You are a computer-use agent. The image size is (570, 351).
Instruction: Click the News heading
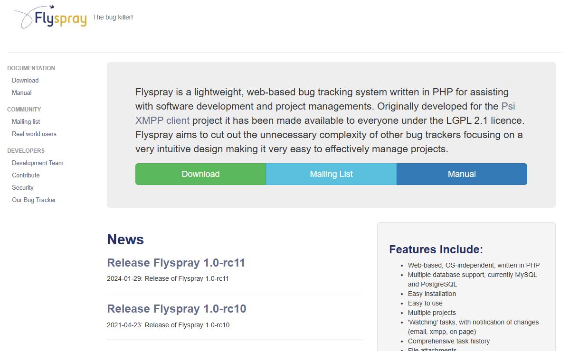[x=125, y=239]
